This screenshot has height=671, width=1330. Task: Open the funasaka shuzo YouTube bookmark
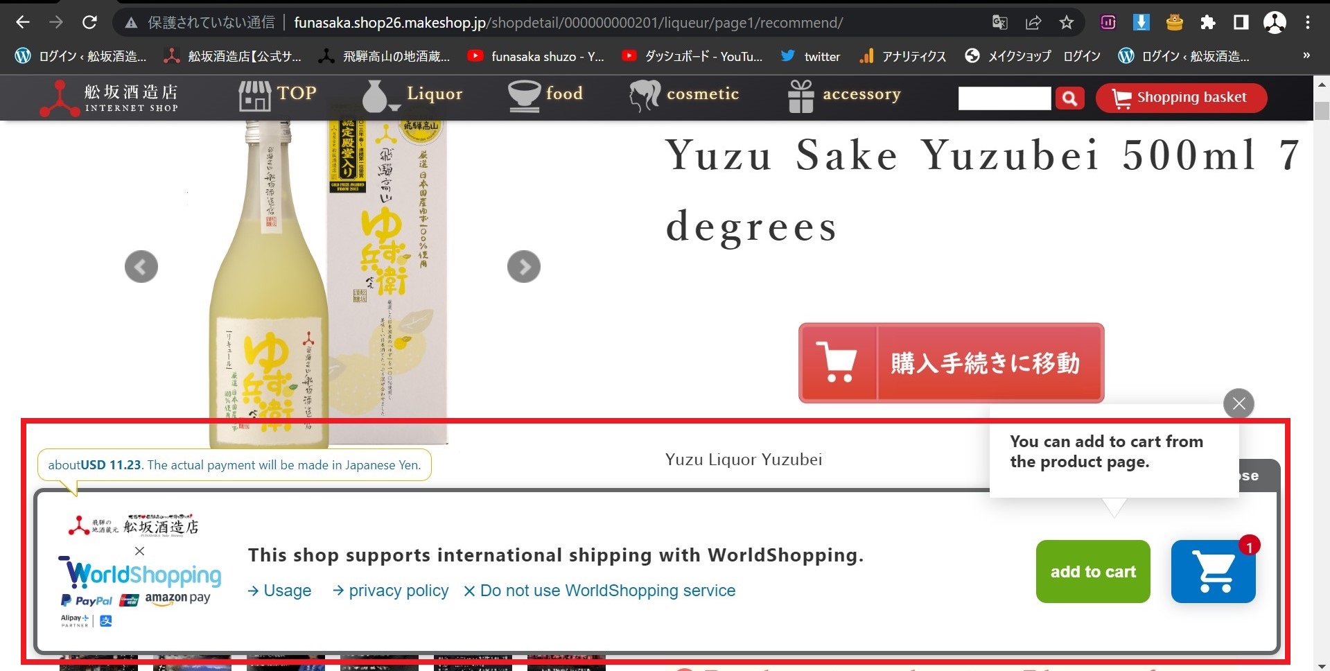click(536, 56)
